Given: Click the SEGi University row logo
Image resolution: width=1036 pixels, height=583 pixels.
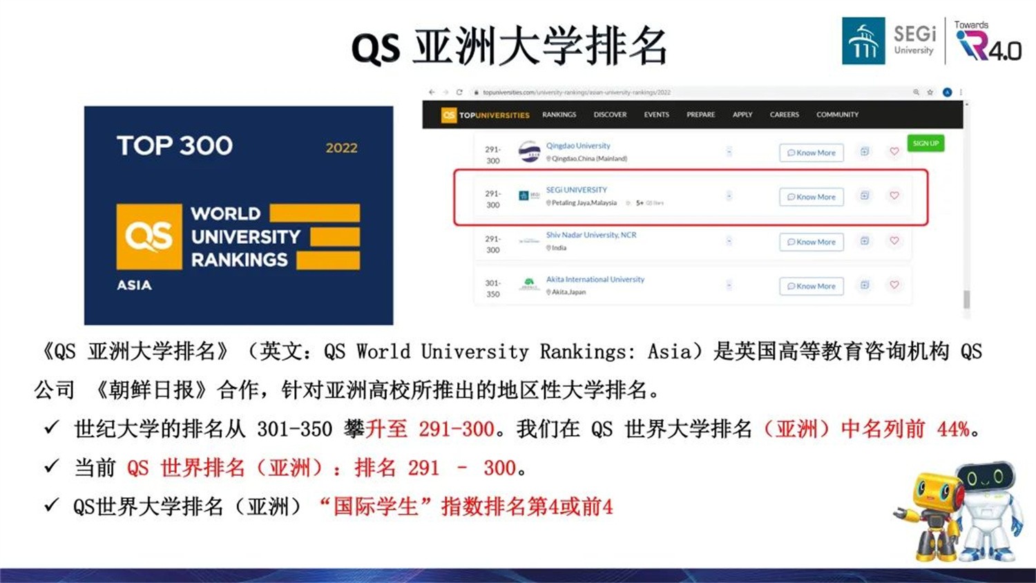Looking at the screenshot, I should click(x=529, y=195).
